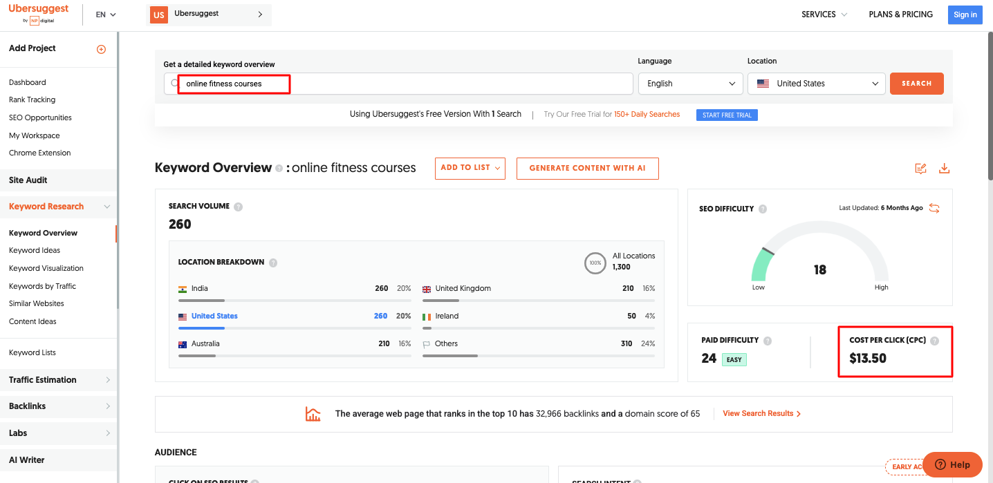Select Keyword Ideas in the sidebar
The width and height of the screenshot is (993, 483).
pyautogui.click(x=35, y=251)
